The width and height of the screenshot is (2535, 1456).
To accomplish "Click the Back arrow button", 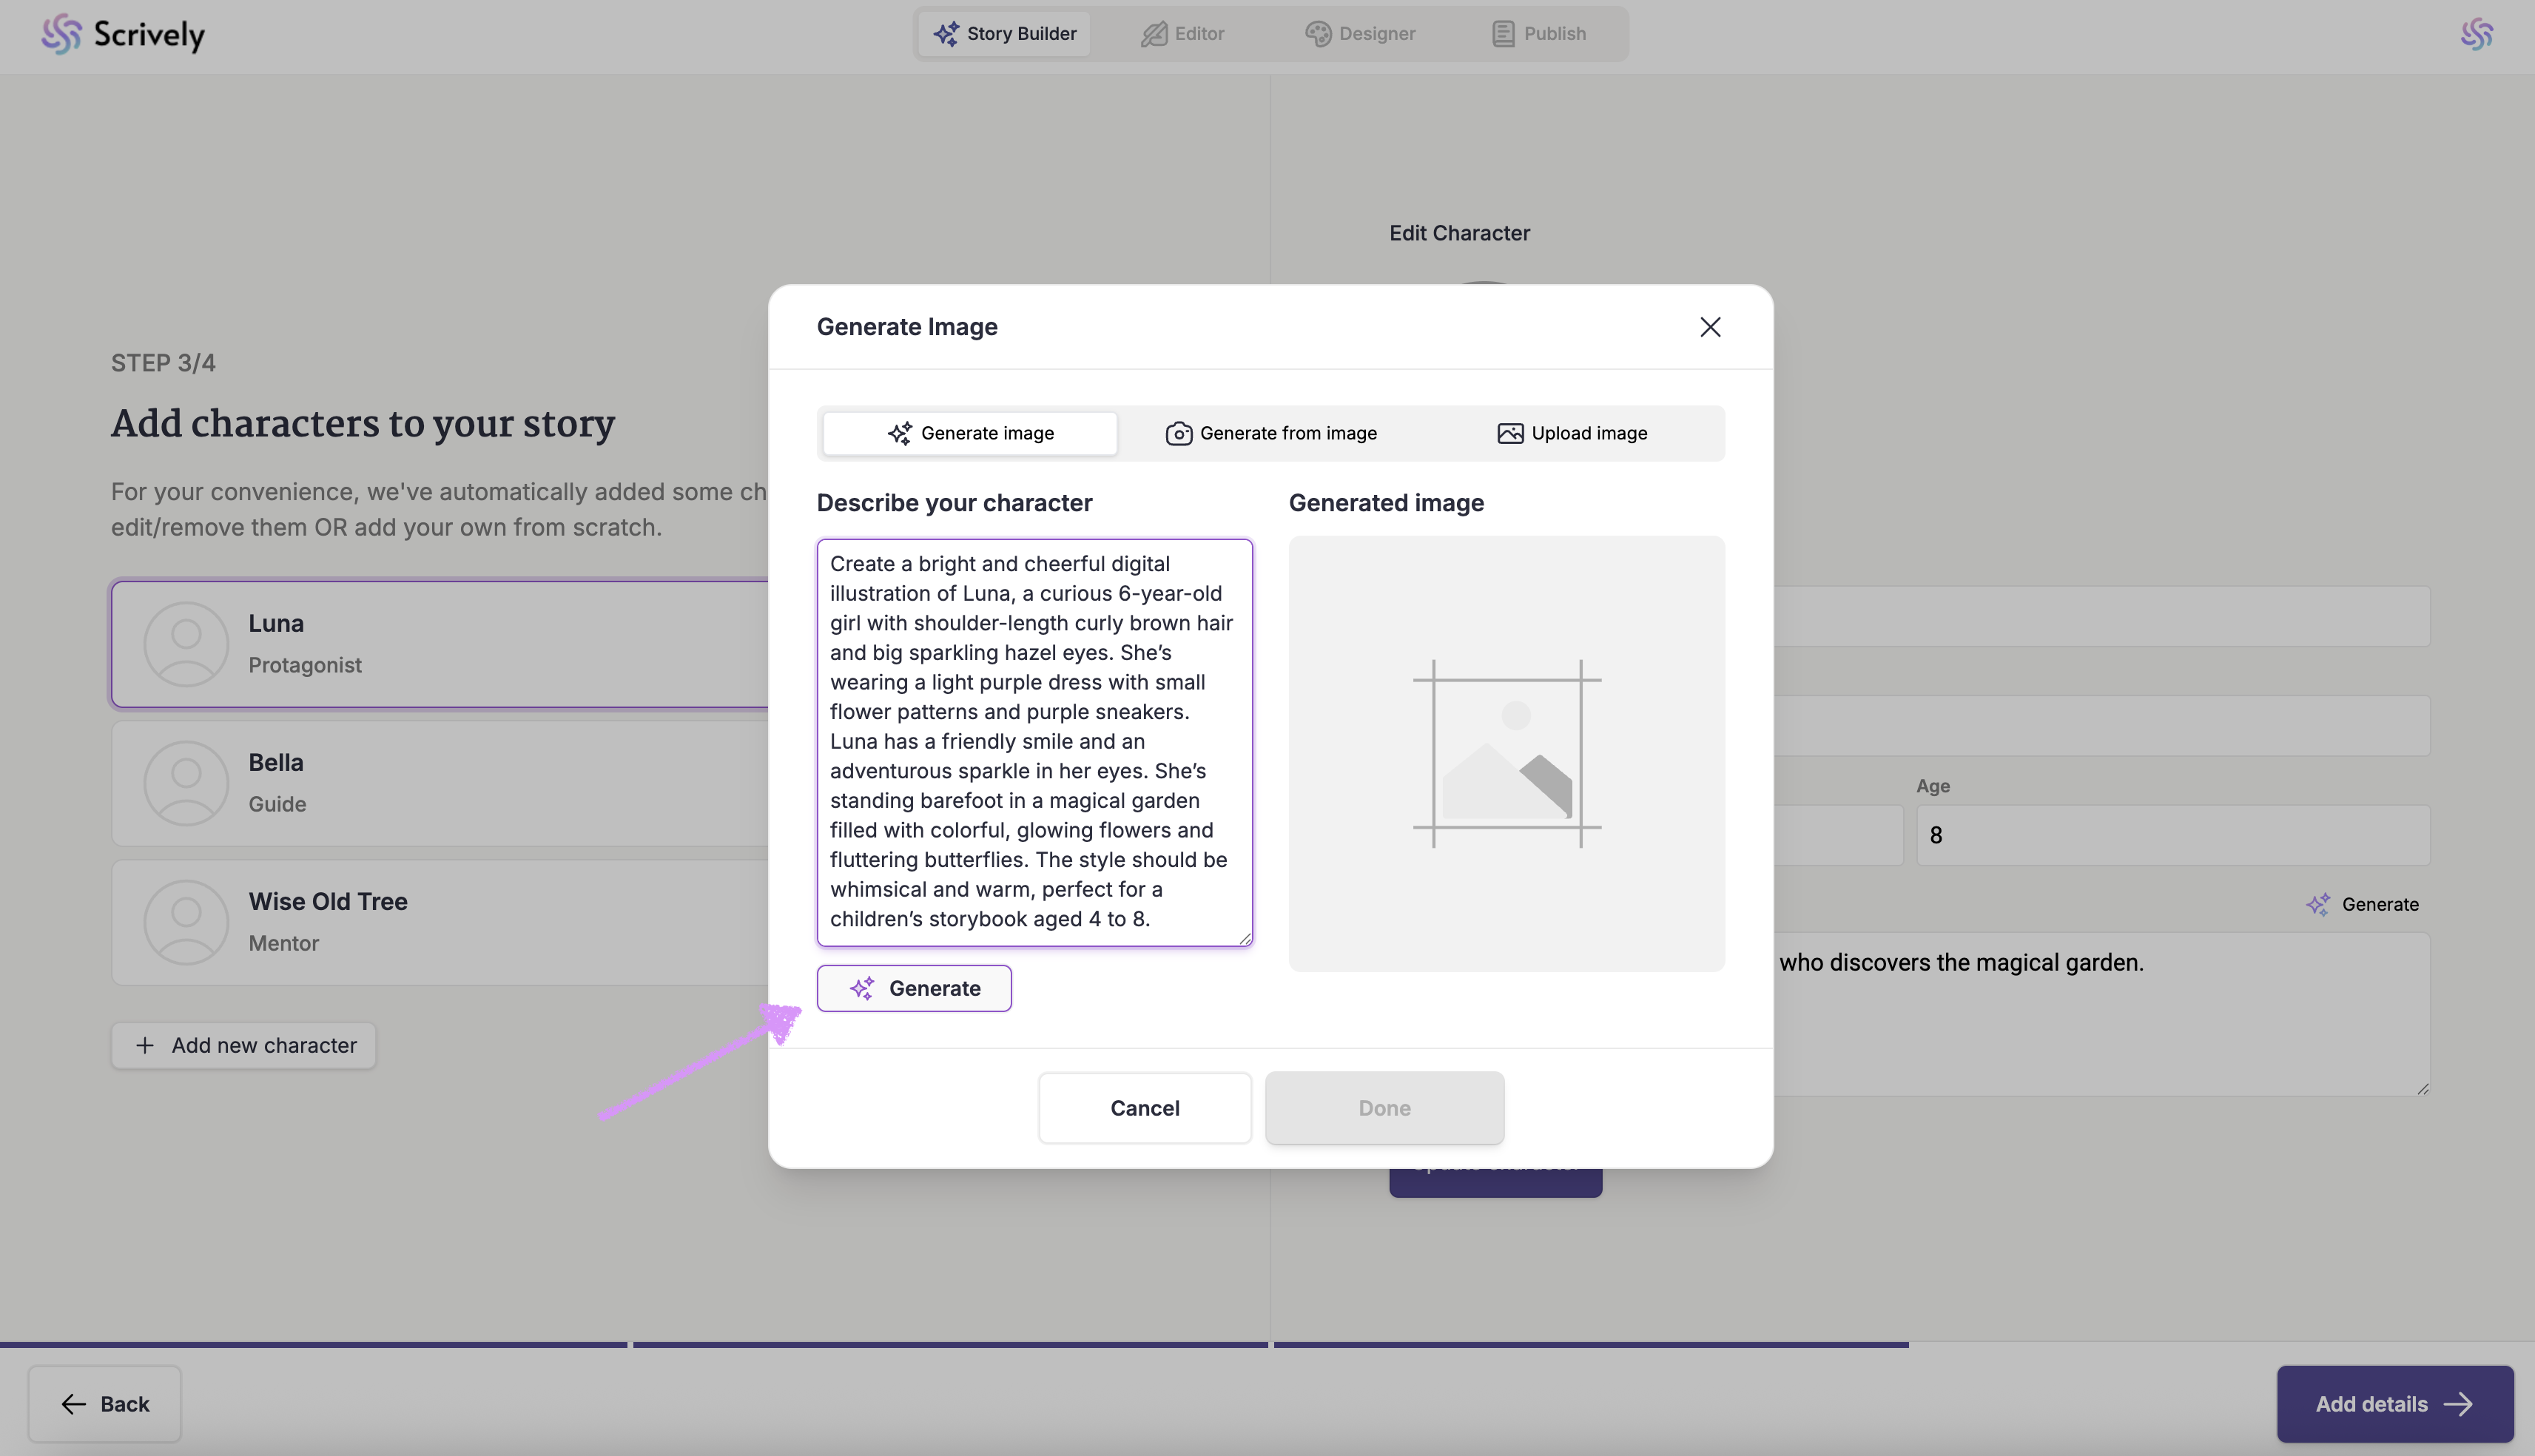I will 105,1403.
